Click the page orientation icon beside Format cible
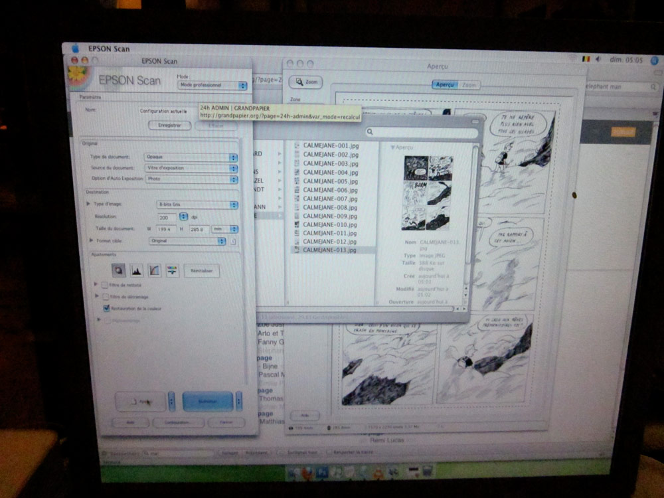Image resolution: width=664 pixels, height=498 pixels. pos(233,241)
